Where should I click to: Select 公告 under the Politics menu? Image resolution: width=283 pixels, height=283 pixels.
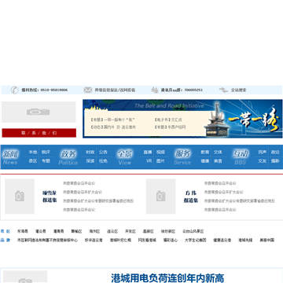coord(103,153)
